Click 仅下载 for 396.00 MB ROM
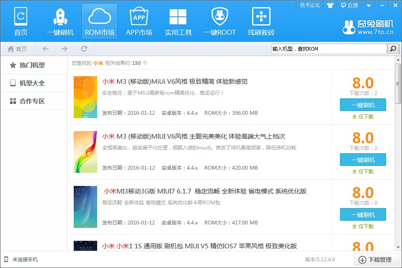 click(x=363, y=117)
